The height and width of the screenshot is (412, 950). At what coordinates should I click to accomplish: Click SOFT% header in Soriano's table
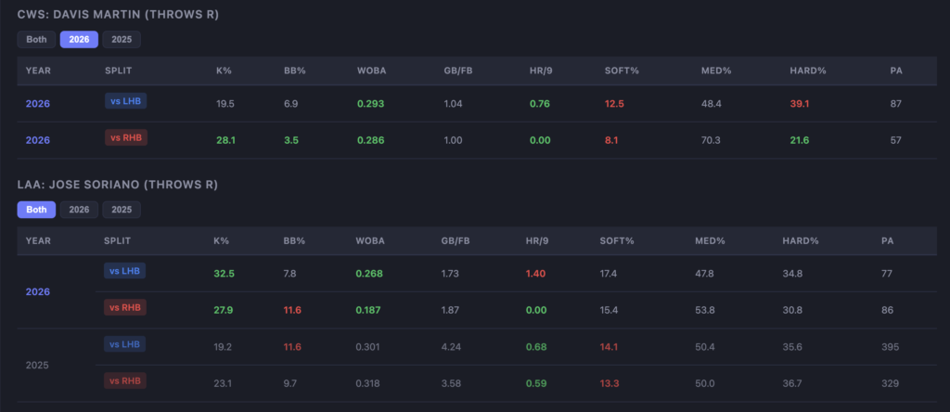tap(617, 240)
